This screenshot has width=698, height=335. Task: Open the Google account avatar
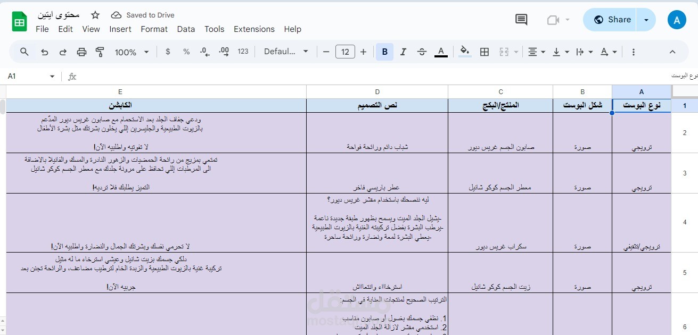click(x=677, y=20)
